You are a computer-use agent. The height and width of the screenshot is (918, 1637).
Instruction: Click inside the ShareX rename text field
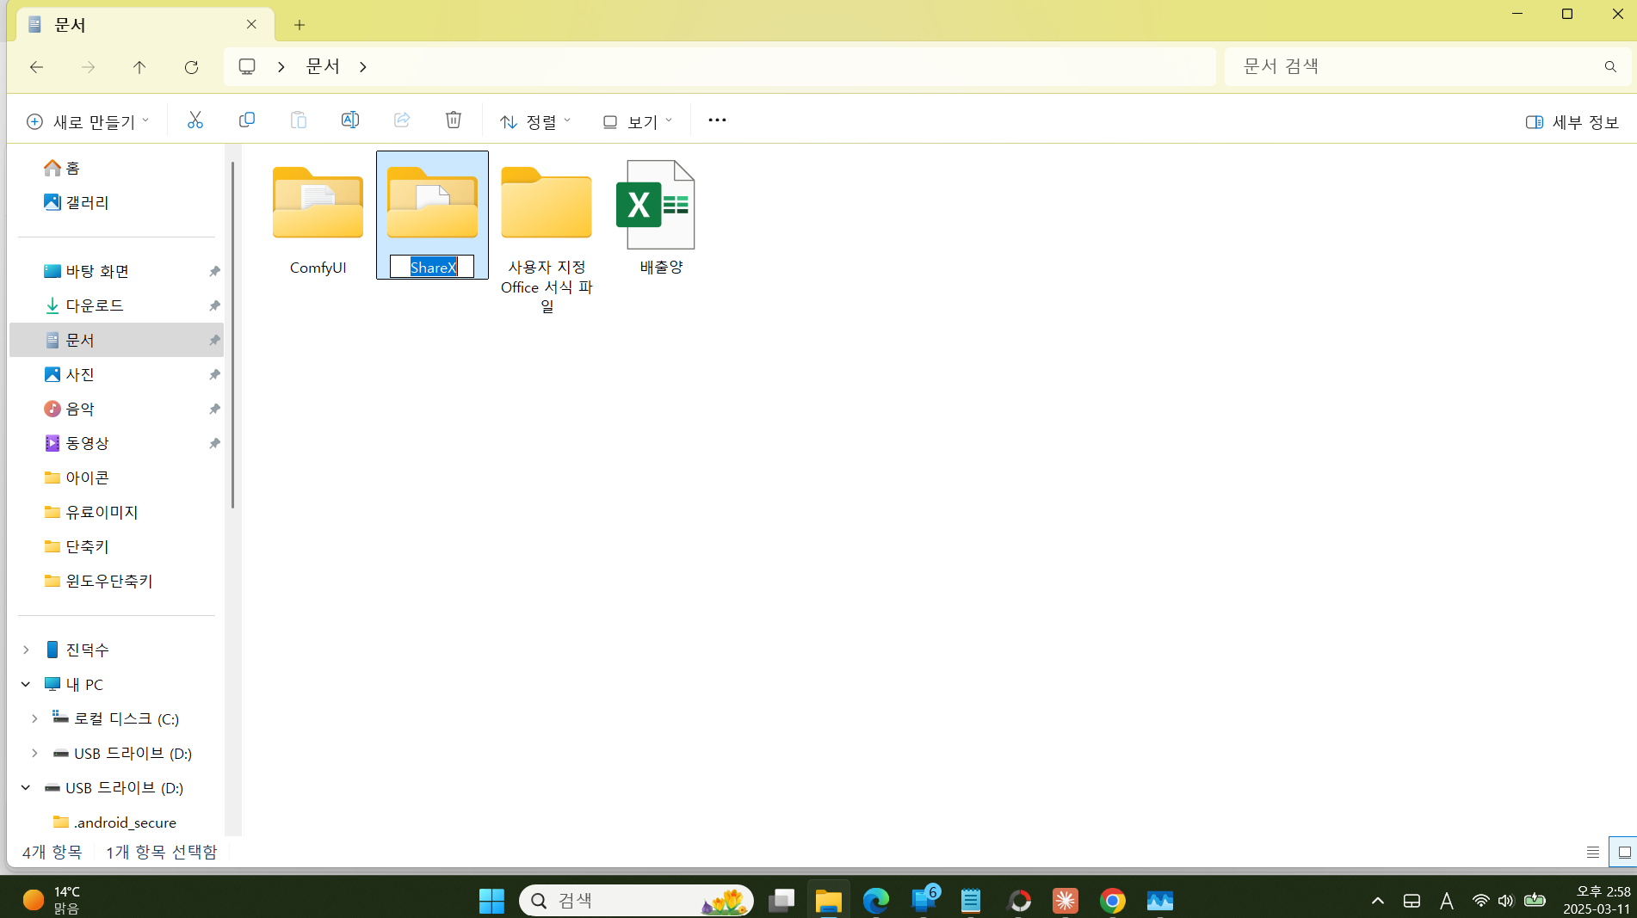point(431,266)
